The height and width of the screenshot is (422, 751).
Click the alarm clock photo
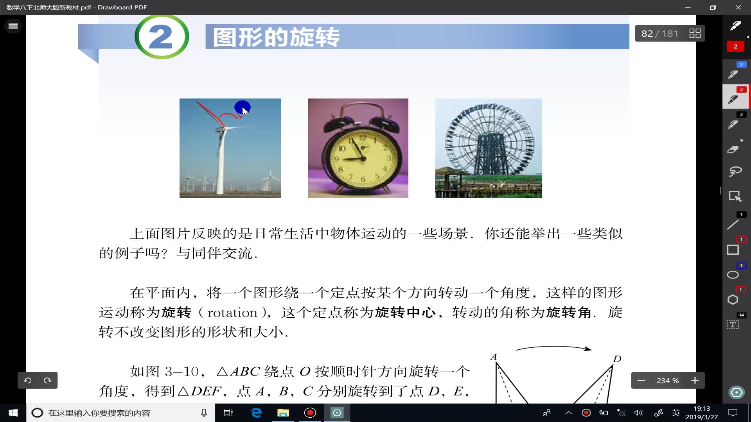tap(358, 148)
